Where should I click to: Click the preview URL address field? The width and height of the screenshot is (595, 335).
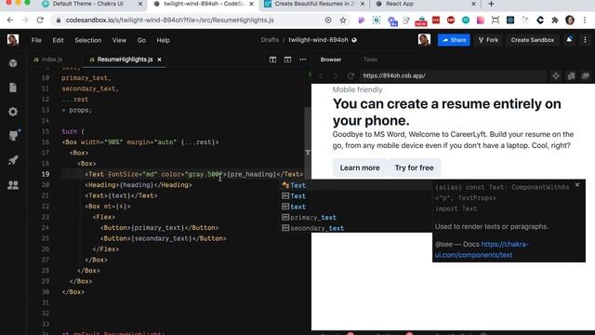pos(453,76)
